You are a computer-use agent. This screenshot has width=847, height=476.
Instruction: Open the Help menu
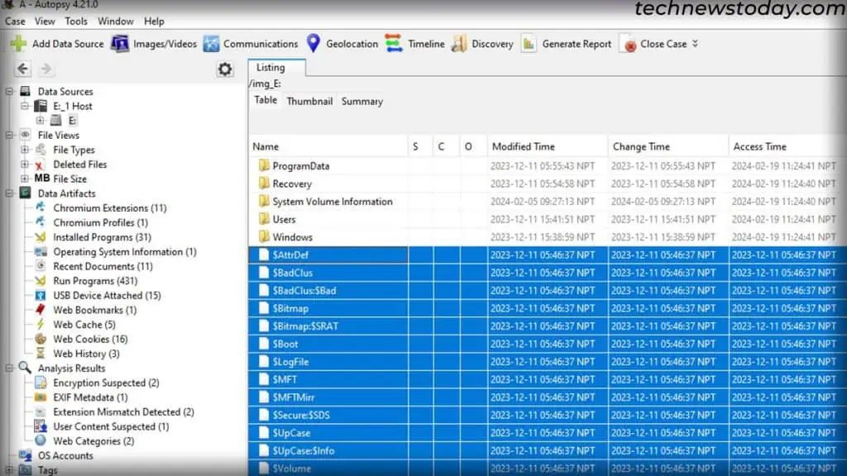tap(154, 21)
